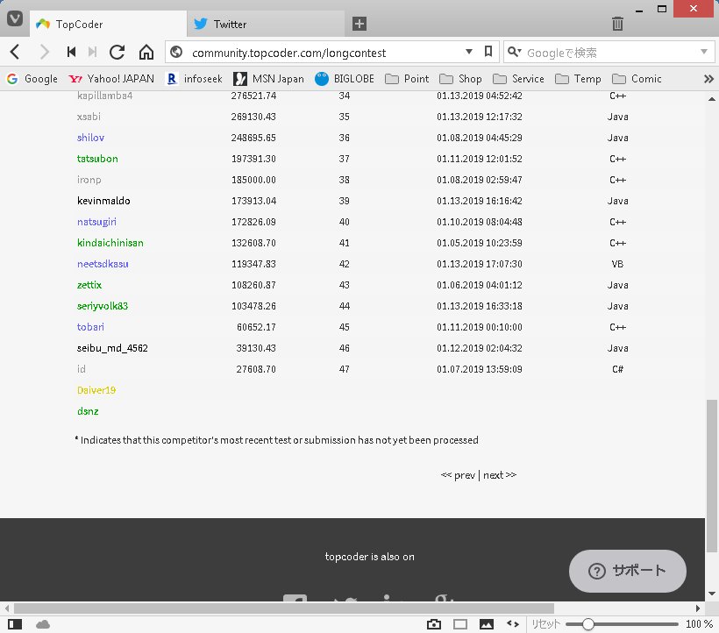The height and width of the screenshot is (633, 719).
Task: Toggle images display icon
Action: click(x=487, y=624)
